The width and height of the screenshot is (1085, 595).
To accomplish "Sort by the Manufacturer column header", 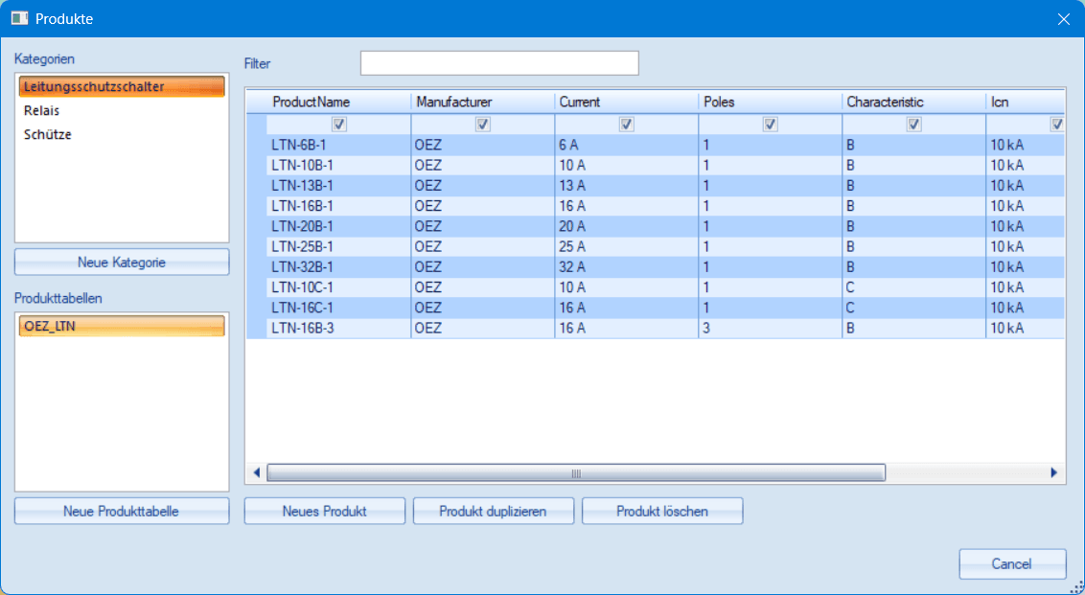I will click(x=482, y=103).
